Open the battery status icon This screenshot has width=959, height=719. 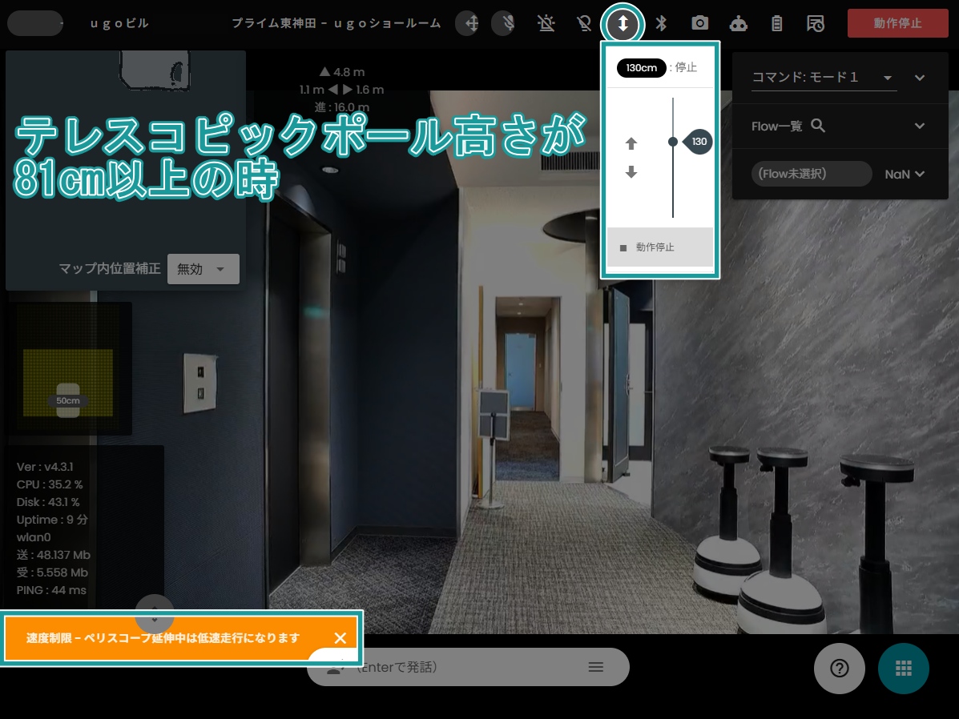(x=777, y=24)
